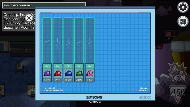Open the map button
Screen dimensions: 190x107
183,21
